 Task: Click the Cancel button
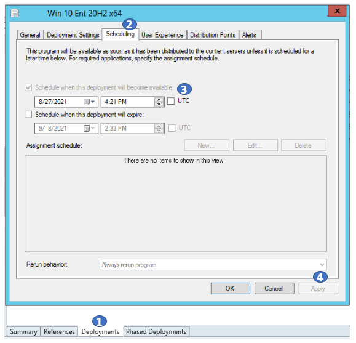click(274, 288)
